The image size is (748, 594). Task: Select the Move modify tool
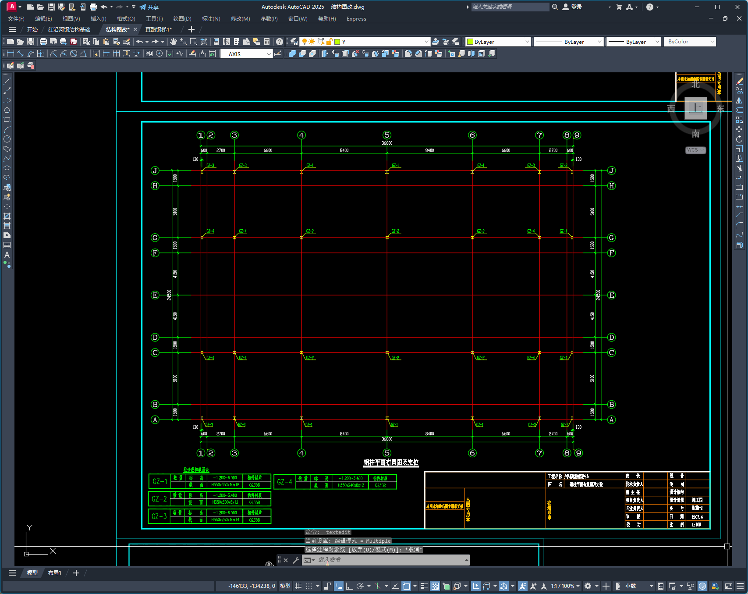click(x=740, y=129)
